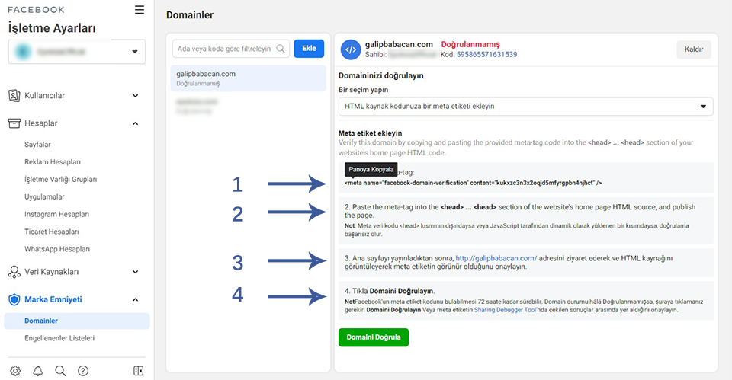Click the Kullanıcılar person icon
This screenshot has width=732, height=380.
(14, 96)
